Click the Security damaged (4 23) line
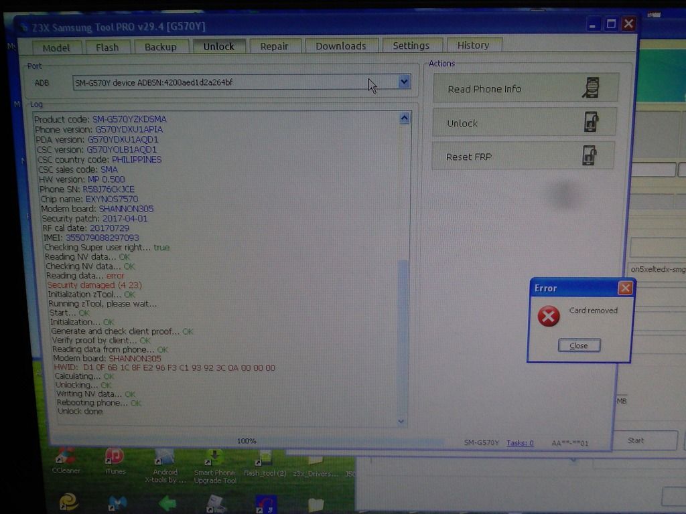 coord(94,285)
